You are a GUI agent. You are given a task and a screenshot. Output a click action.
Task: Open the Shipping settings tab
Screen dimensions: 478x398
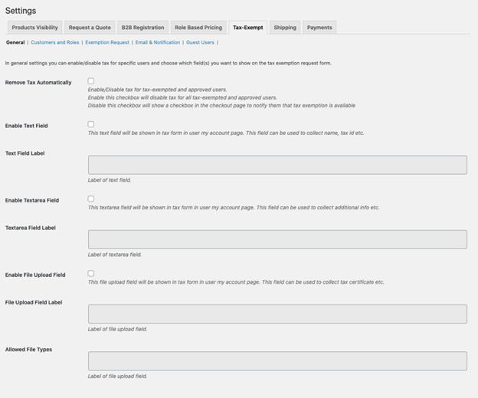(x=285, y=28)
